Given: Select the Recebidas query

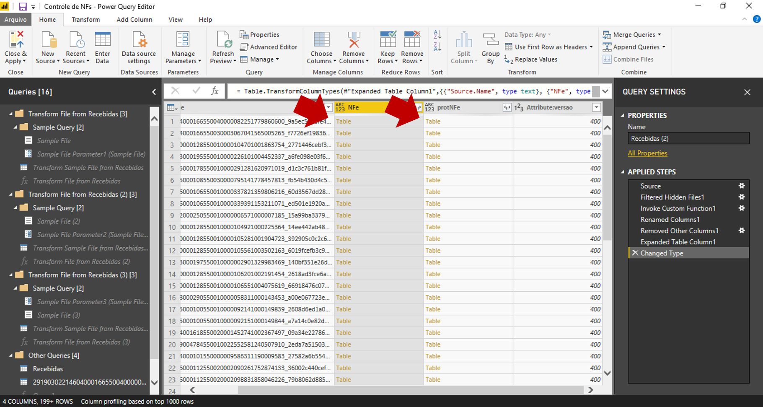Looking at the screenshot, I should click(48, 369).
